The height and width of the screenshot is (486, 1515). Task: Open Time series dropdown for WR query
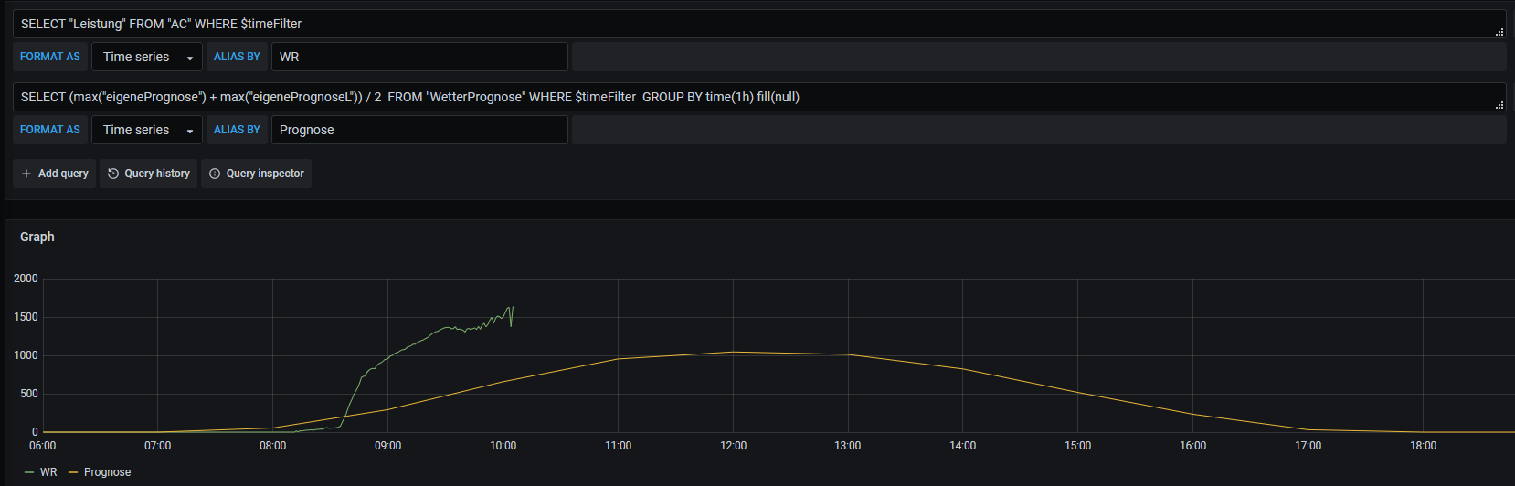coord(146,57)
